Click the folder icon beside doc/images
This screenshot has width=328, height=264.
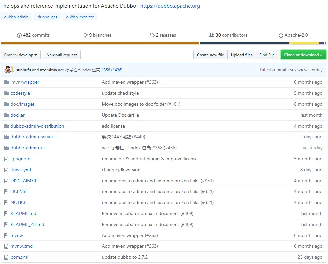(7, 104)
